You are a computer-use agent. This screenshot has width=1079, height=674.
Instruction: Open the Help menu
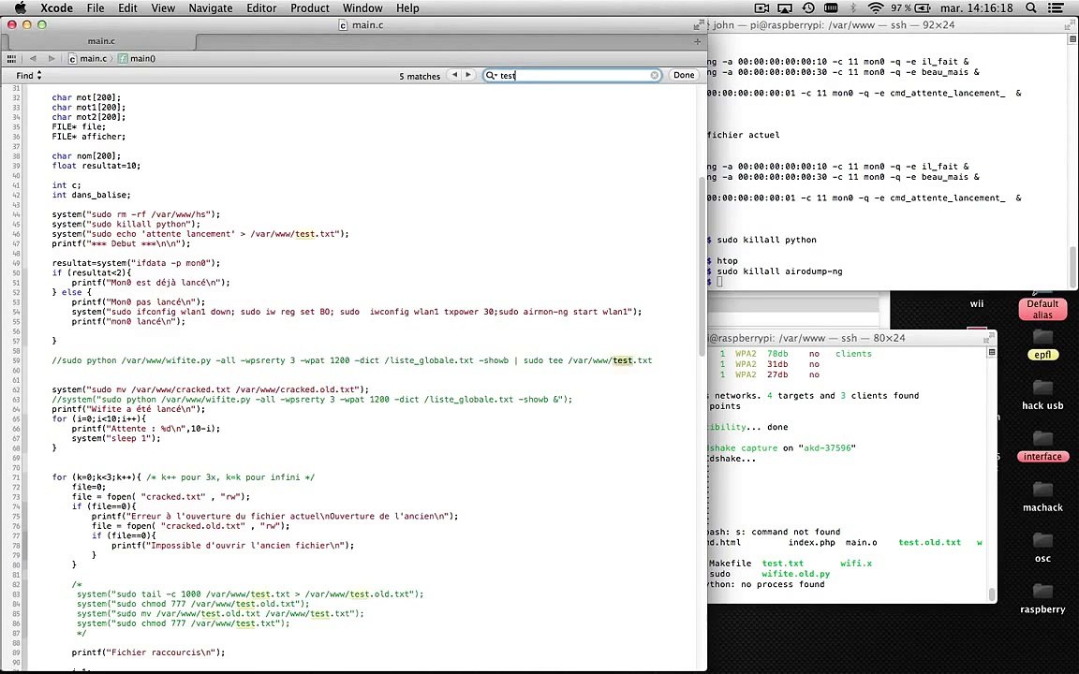point(407,8)
